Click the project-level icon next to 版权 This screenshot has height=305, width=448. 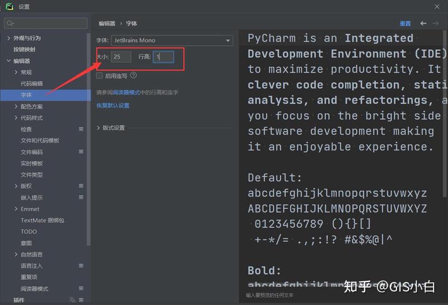[81, 186]
